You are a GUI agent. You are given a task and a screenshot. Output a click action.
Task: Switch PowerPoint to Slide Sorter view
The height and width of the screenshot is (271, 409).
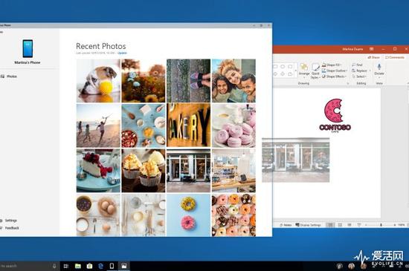(x=340, y=225)
